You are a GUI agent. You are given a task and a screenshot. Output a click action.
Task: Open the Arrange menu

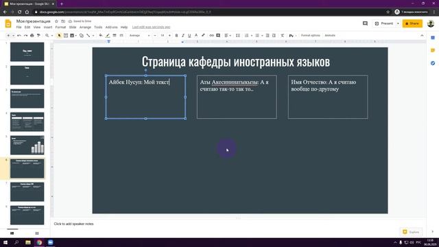tap(85, 27)
